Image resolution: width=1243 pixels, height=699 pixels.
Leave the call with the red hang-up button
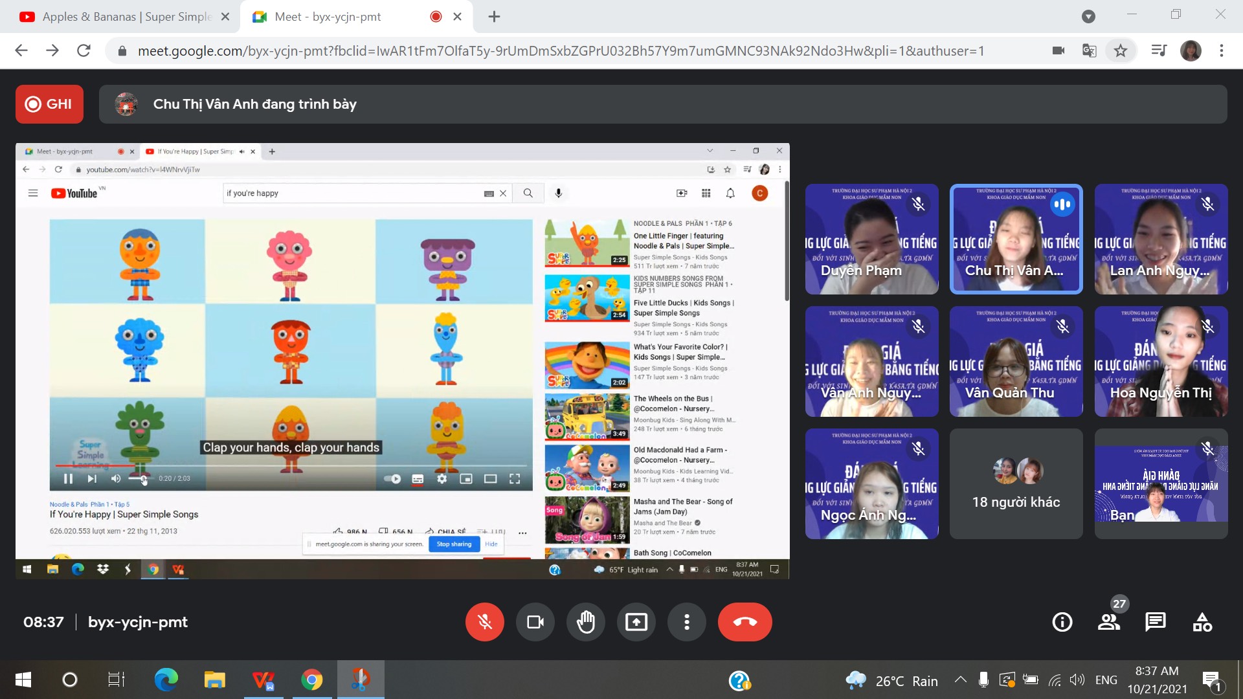(745, 622)
